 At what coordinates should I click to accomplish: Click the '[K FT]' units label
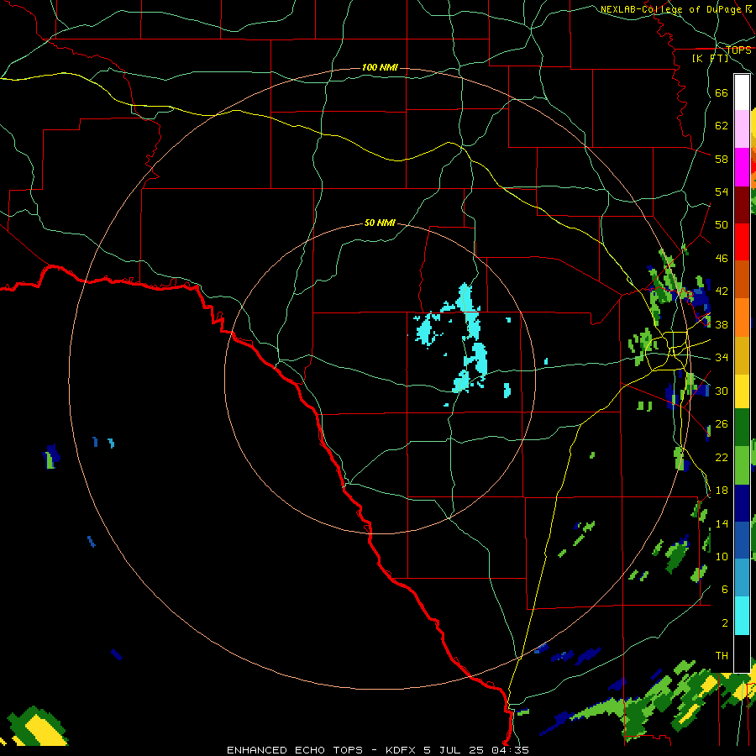710,58
